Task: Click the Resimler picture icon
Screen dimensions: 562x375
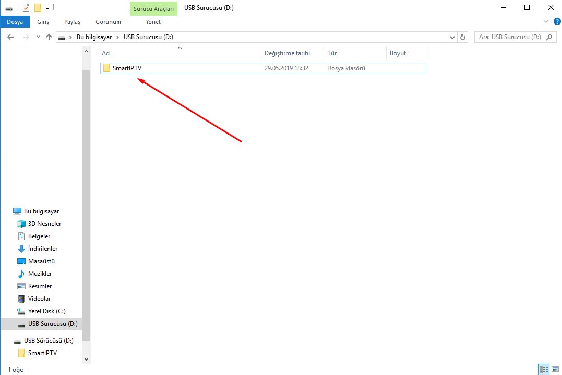Action: (21, 286)
